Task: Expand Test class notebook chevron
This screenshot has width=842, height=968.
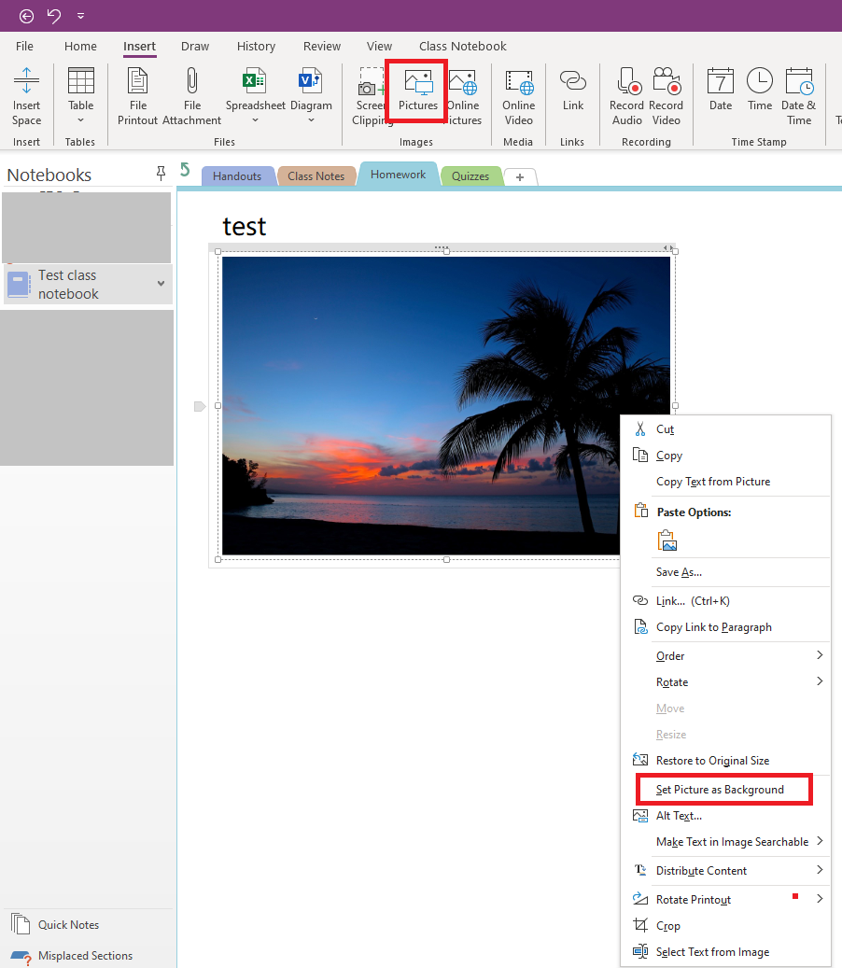Action: coord(161,284)
